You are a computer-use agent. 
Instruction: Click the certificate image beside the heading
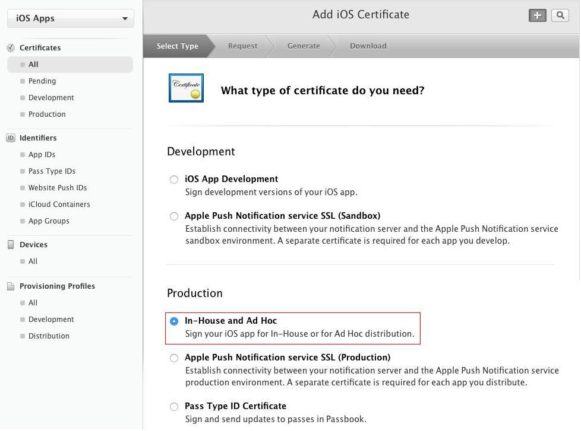(186, 88)
